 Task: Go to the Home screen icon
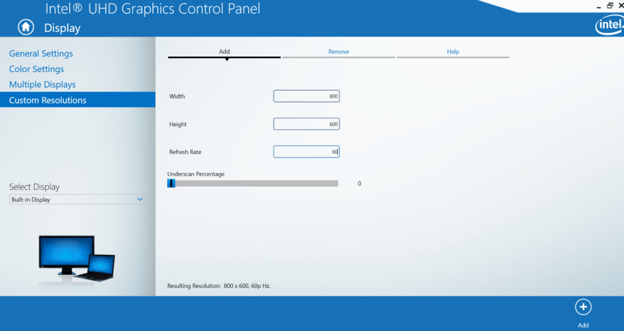click(x=26, y=28)
